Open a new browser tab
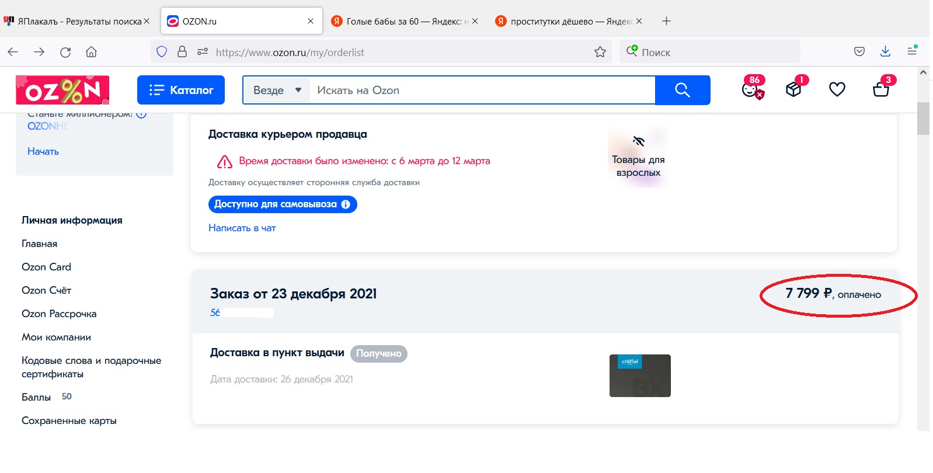Viewport: 933px width, 473px height. tap(666, 21)
